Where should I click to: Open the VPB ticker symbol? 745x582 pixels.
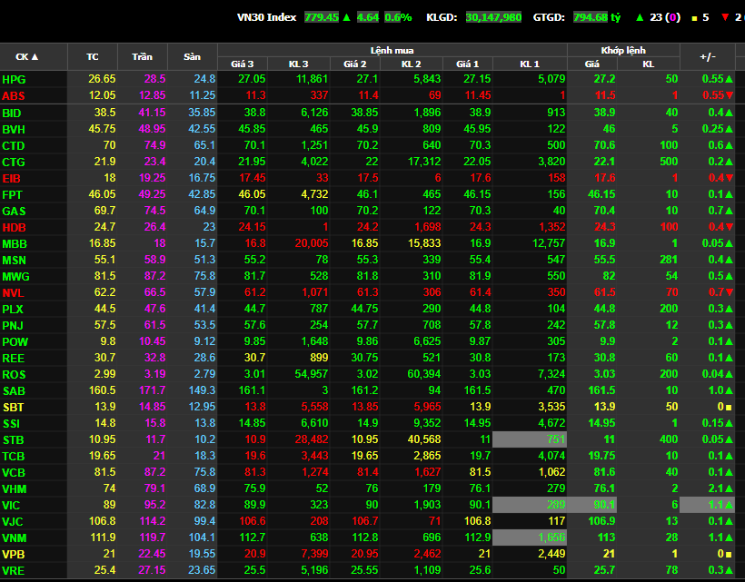[x=14, y=555]
